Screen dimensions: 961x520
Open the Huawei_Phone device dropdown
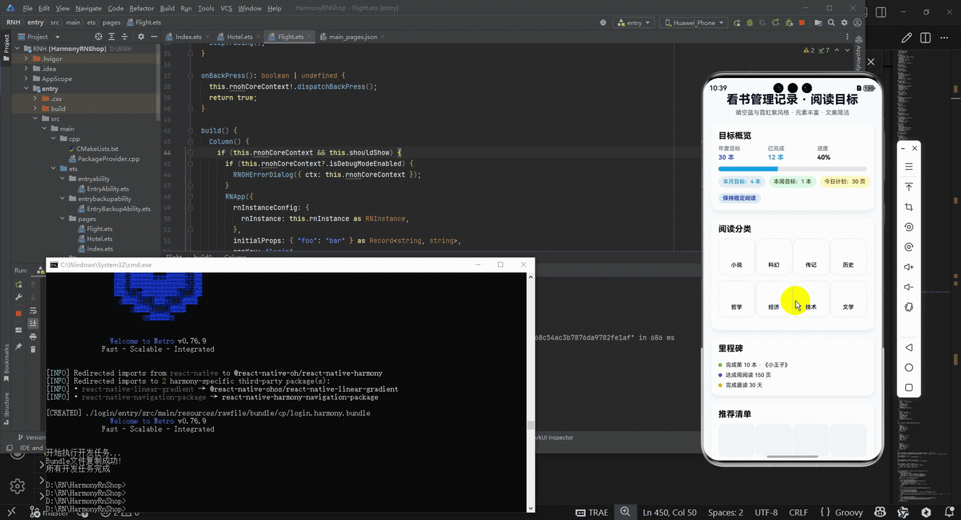pos(693,22)
